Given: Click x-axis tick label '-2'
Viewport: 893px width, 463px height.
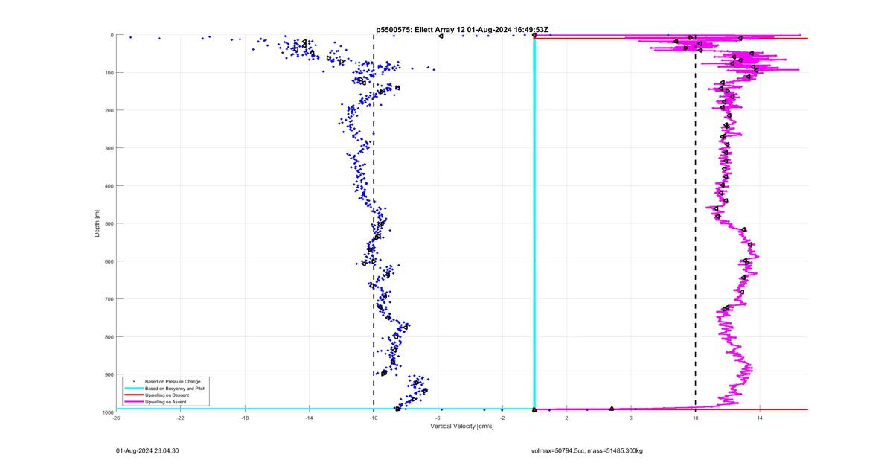Looking at the screenshot, I should [502, 418].
